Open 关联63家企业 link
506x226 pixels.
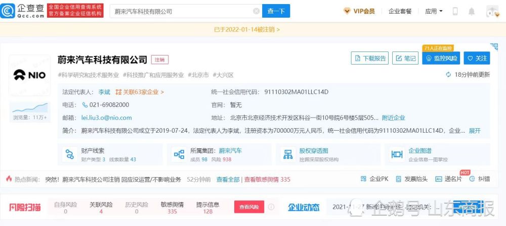[x=140, y=92]
